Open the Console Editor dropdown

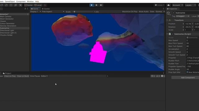click(44, 76)
